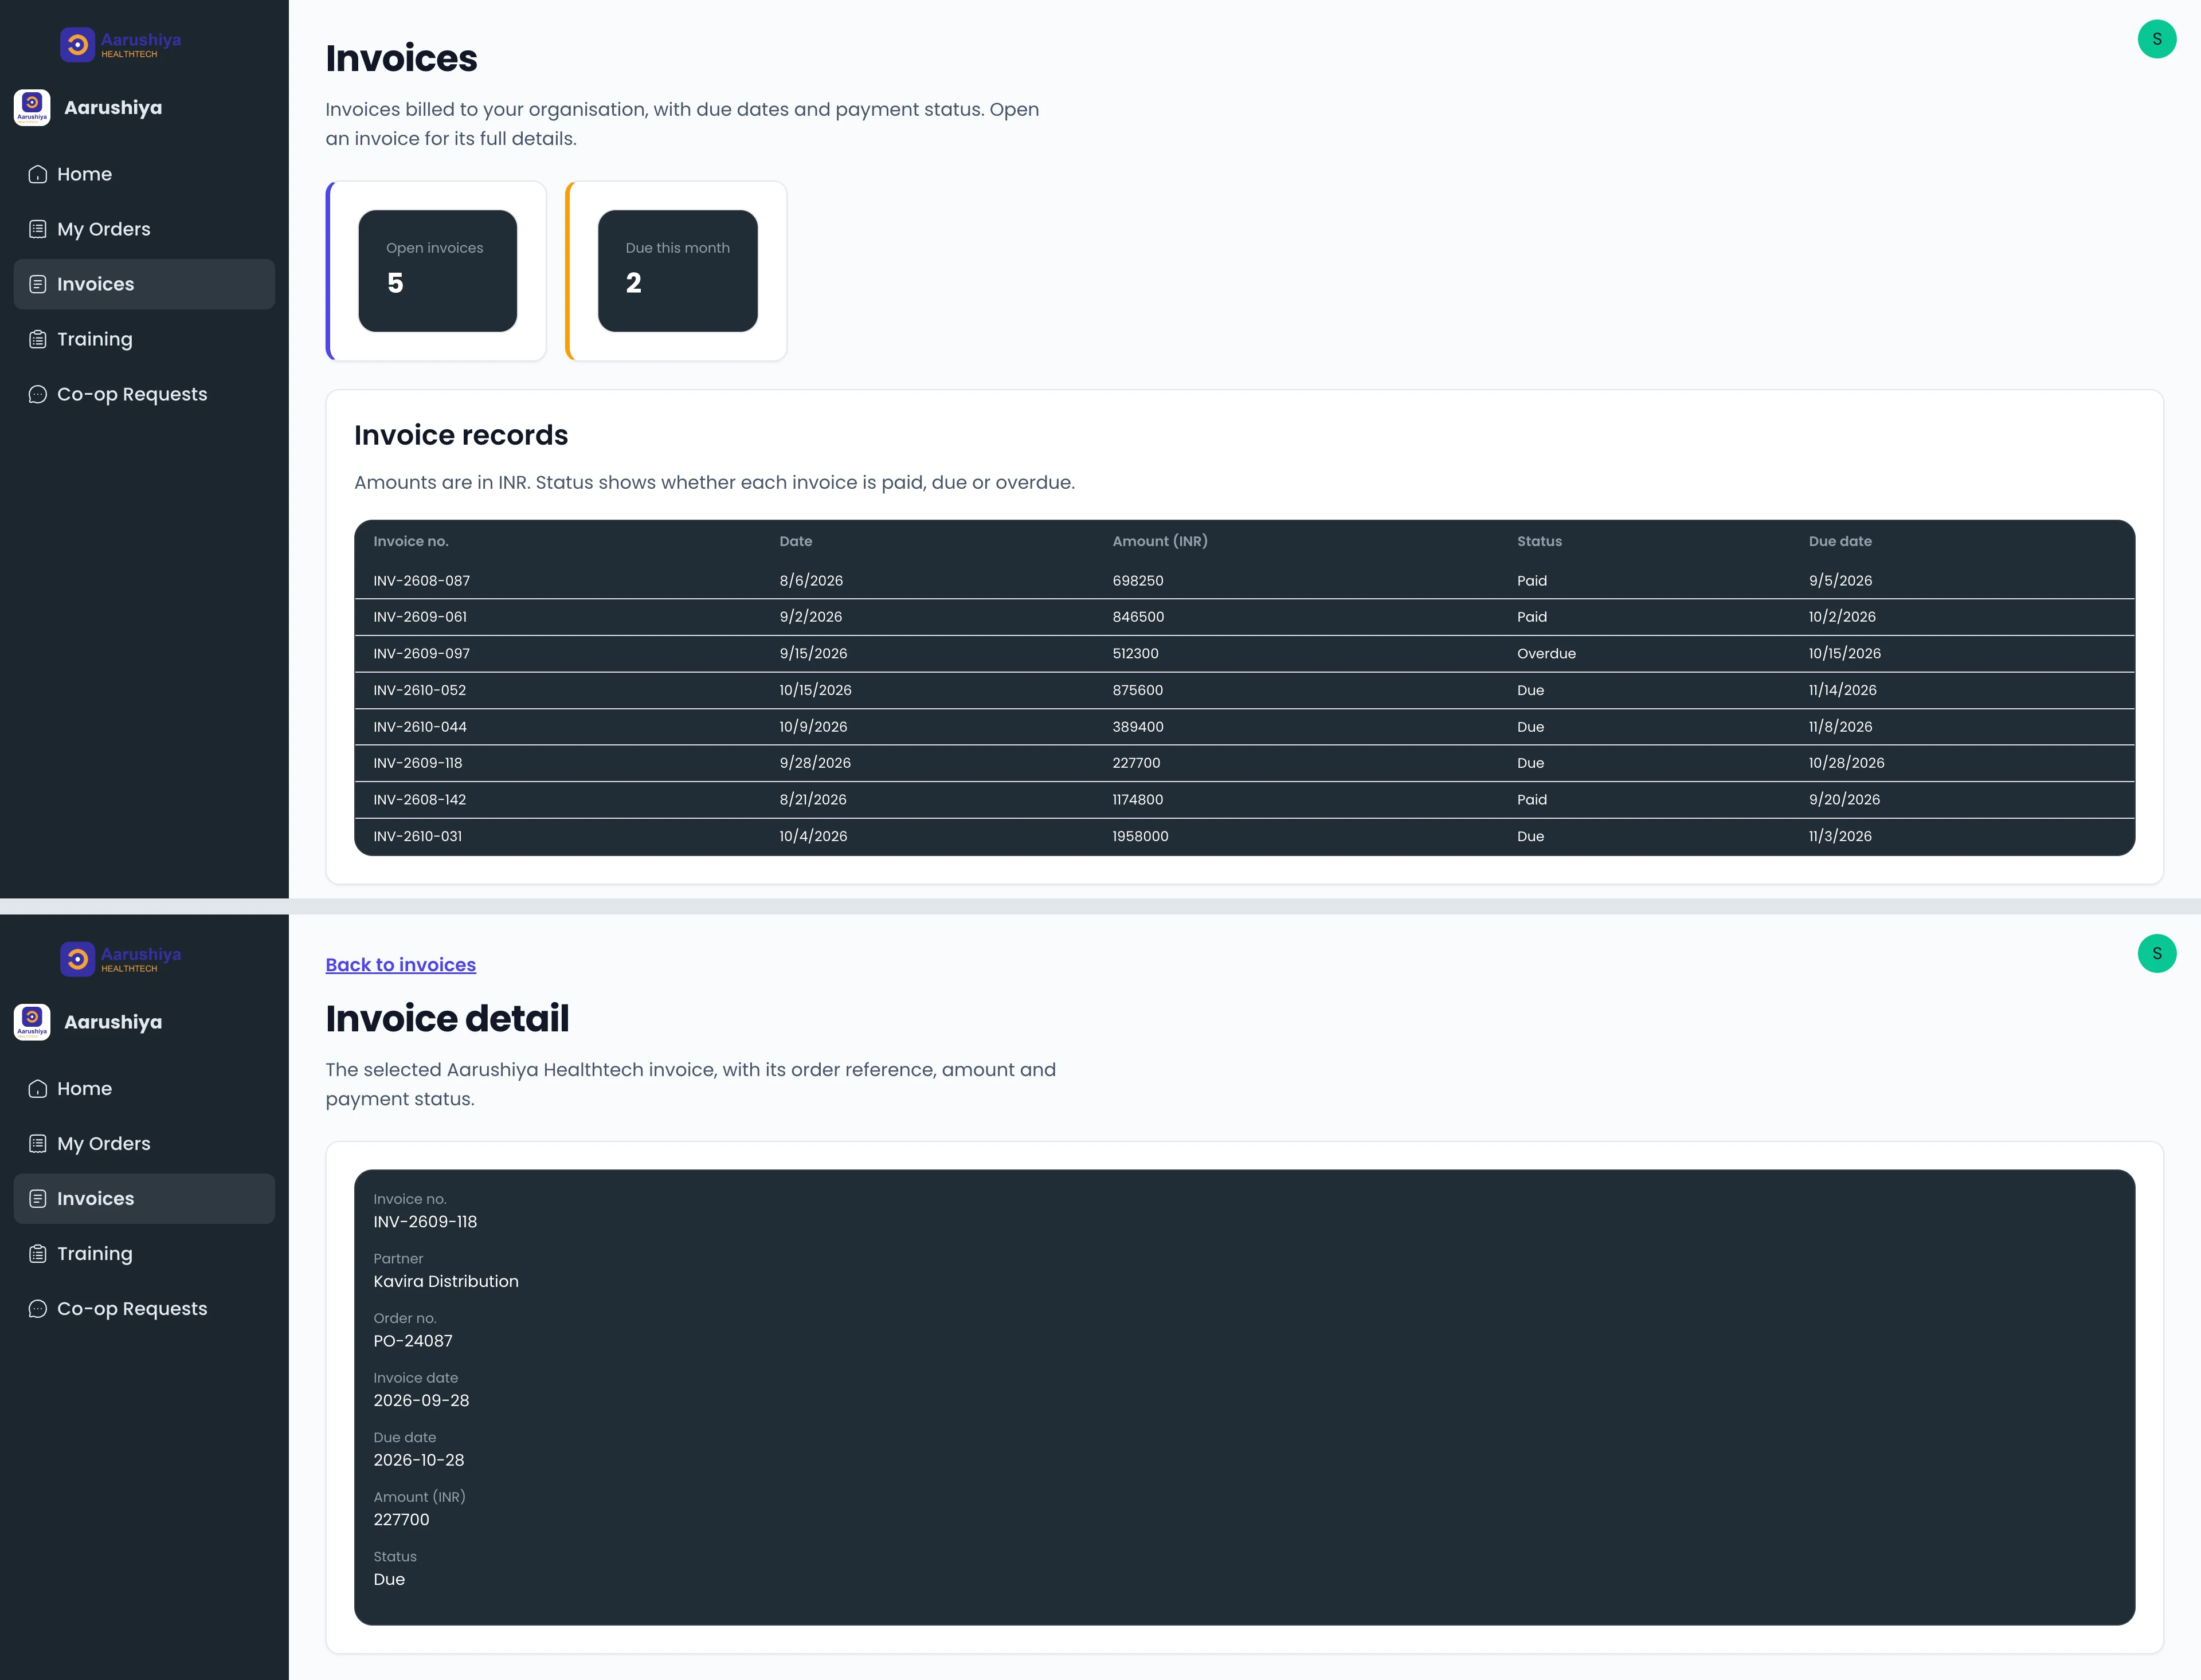This screenshot has height=1680, width=2201.
Task: Open invoice INV-2608-142
Action: [x=1244, y=799]
